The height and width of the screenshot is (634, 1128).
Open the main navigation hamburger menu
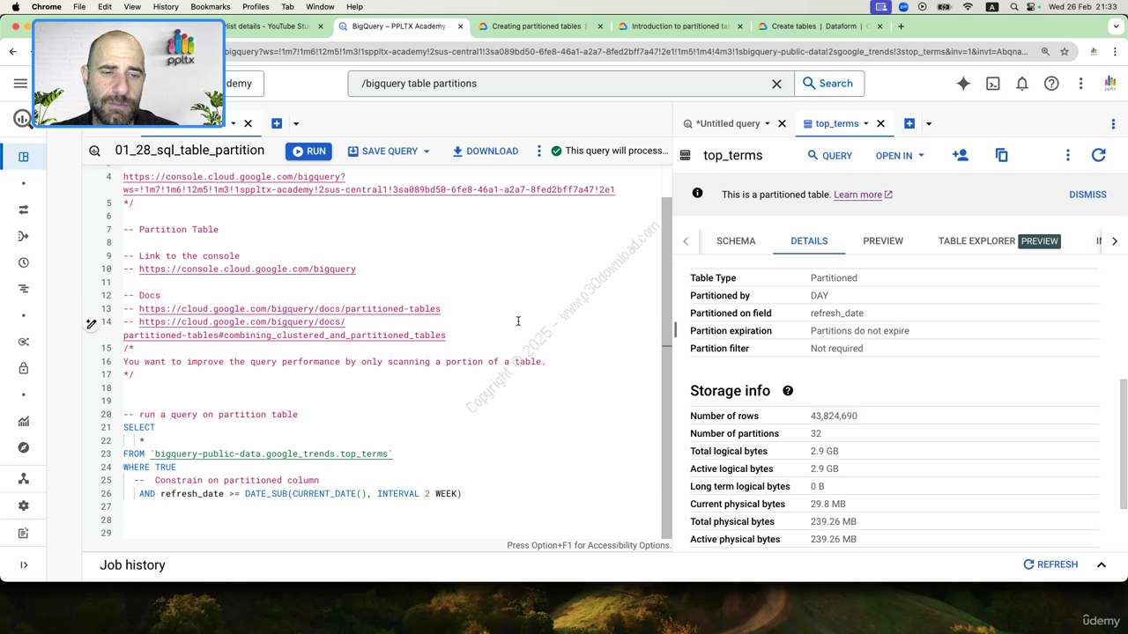coord(20,84)
